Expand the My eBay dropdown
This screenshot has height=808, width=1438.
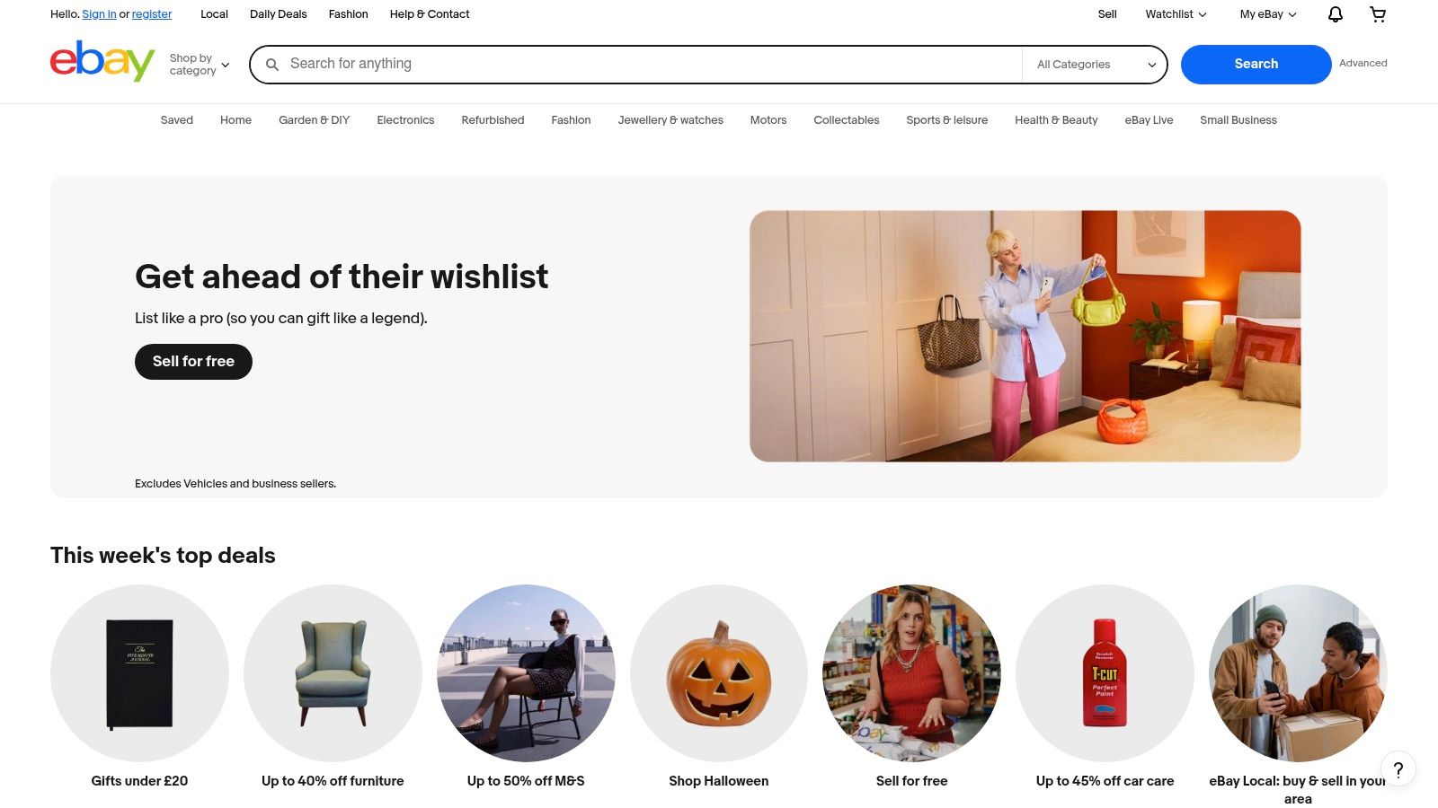point(1268,14)
